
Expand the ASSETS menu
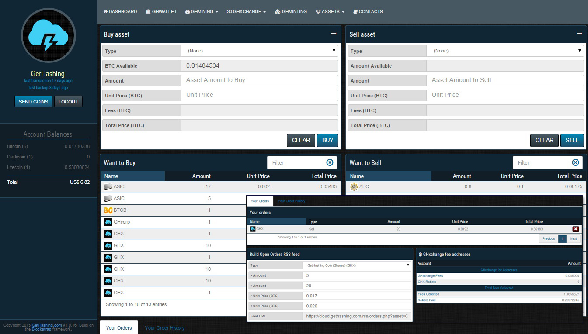330,12
